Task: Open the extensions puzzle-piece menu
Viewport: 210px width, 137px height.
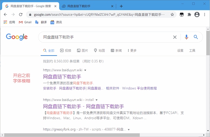Action: [x=189, y=14]
